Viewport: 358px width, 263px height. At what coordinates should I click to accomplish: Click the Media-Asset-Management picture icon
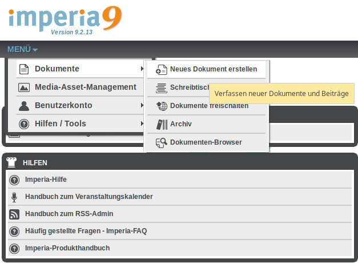tap(24, 87)
